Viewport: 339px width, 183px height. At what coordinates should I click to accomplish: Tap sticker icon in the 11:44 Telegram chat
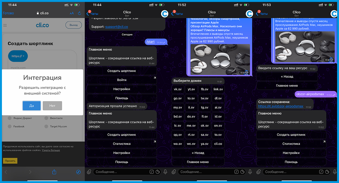pos(158,172)
